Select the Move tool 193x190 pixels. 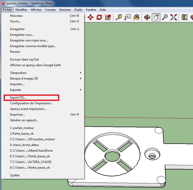(x=91, y=18)
